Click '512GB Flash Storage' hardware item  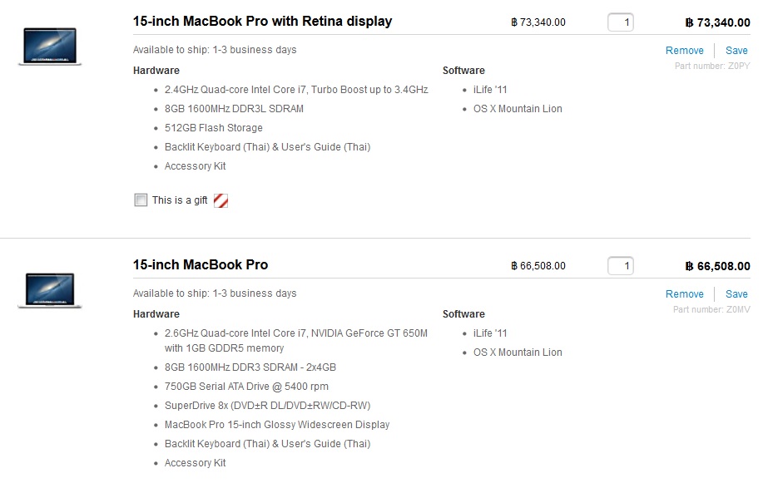(214, 128)
